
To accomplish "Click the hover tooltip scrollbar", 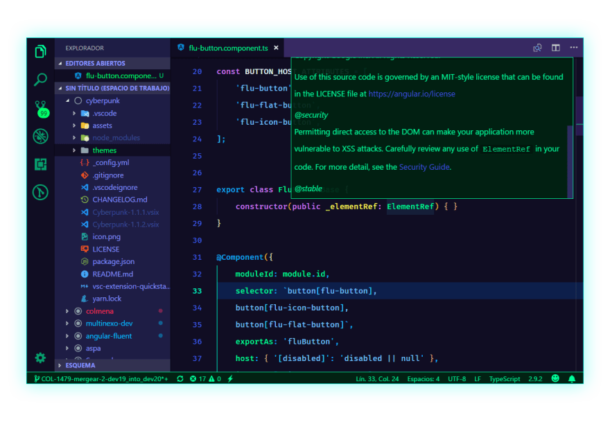I will click(x=570, y=161).
